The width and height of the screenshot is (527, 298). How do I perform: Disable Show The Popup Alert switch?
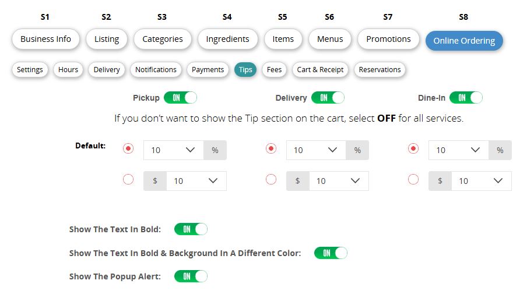tap(191, 276)
